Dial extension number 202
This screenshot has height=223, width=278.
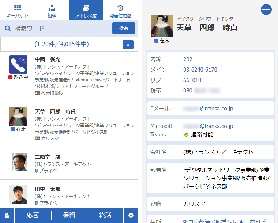[188, 59]
